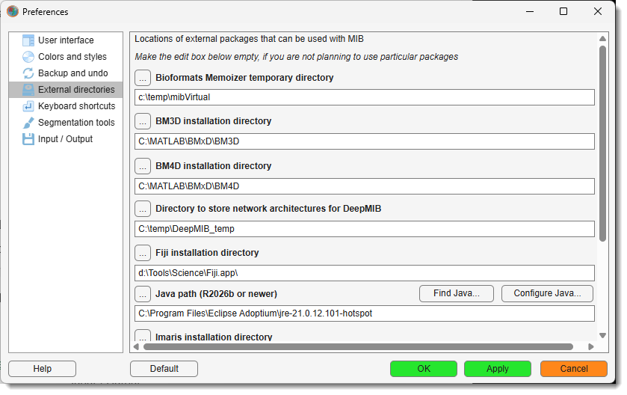Viewport: 627px width, 395px height.
Task: Edit the C:\MATLAB\BMxD\BM4D path field
Action: coord(364,186)
